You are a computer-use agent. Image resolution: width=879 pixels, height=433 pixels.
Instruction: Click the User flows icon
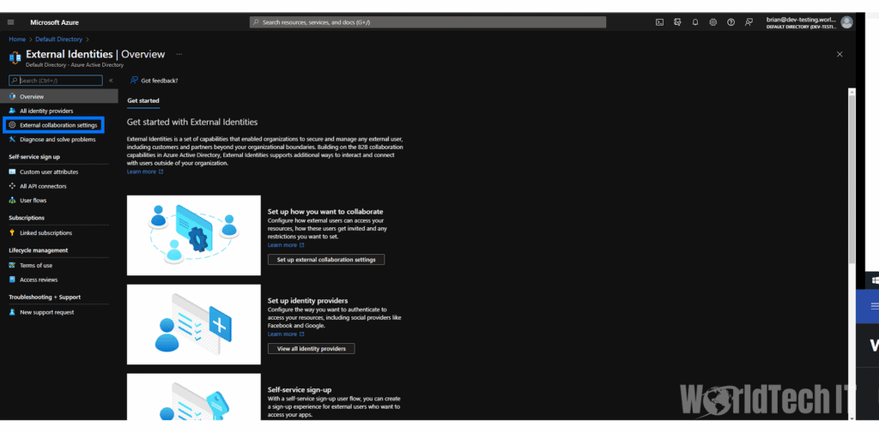[x=12, y=200]
